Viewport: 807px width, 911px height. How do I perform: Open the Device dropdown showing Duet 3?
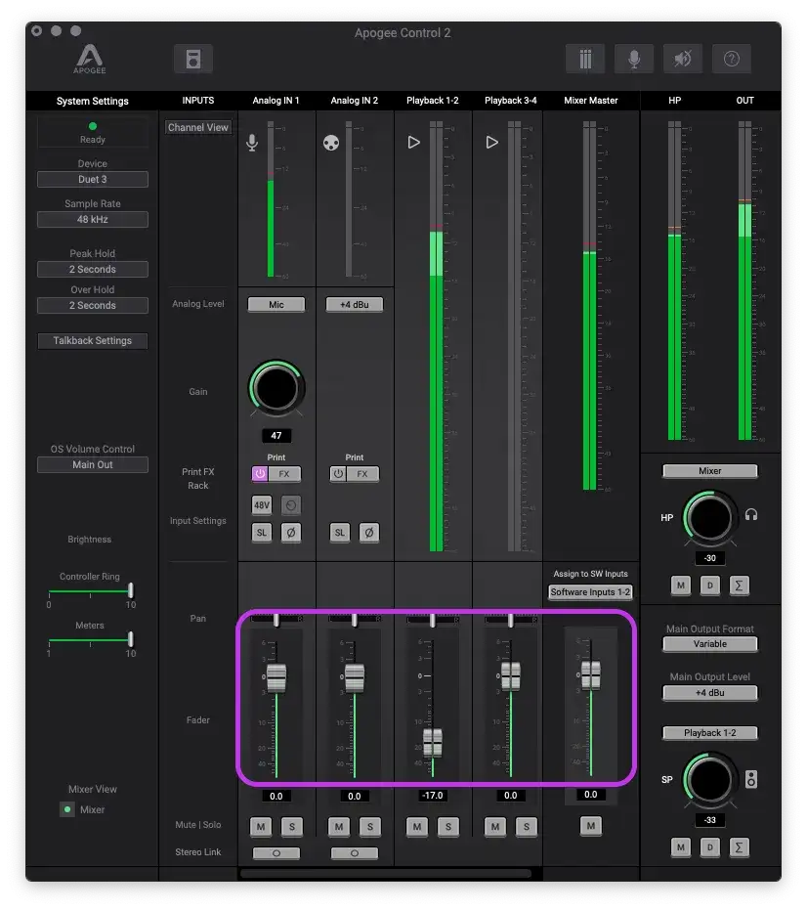[92, 179]
